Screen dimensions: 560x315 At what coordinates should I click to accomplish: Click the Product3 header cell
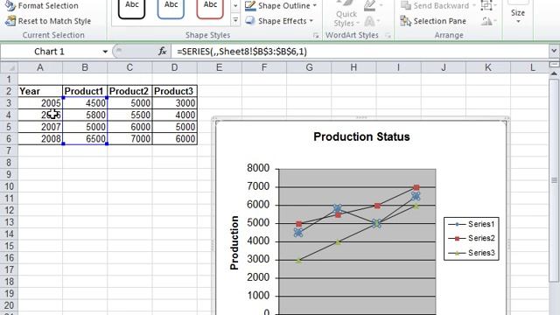coord(174,91)
